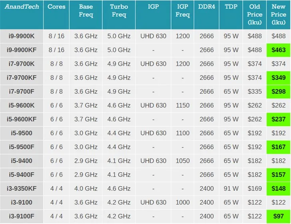Viewport: 291px width, 224px height.
Task: Click the highlighted $349 new price
Action: point(278,77)
